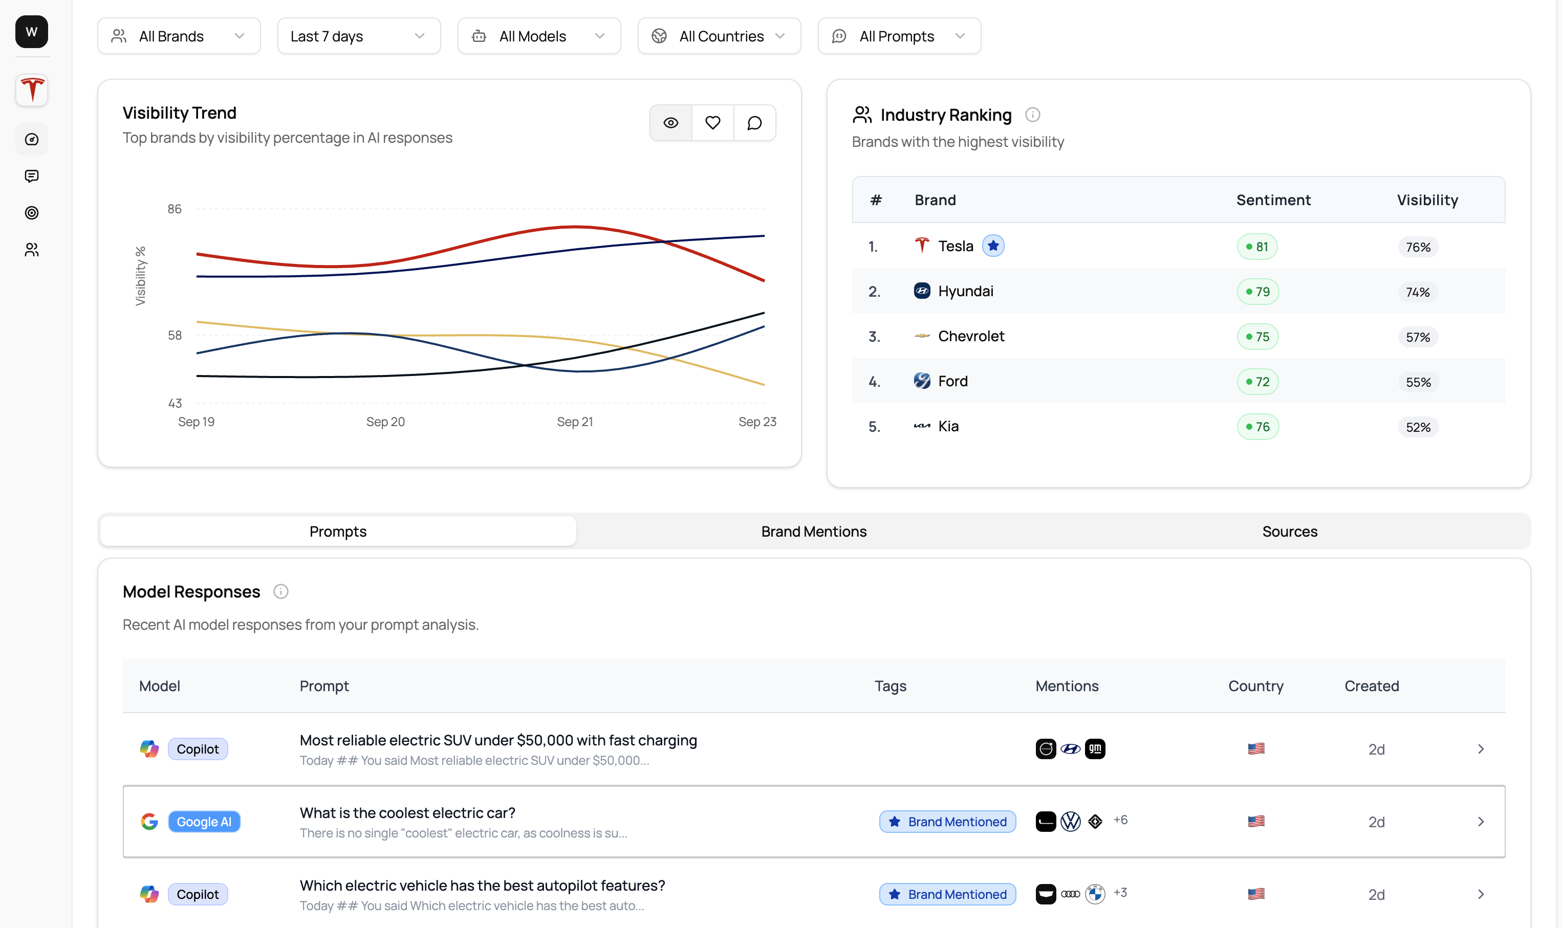This screenshot has width=1562, height=928.
Task: Select the Tesla brand icon in sidebar
Action: 31,90
